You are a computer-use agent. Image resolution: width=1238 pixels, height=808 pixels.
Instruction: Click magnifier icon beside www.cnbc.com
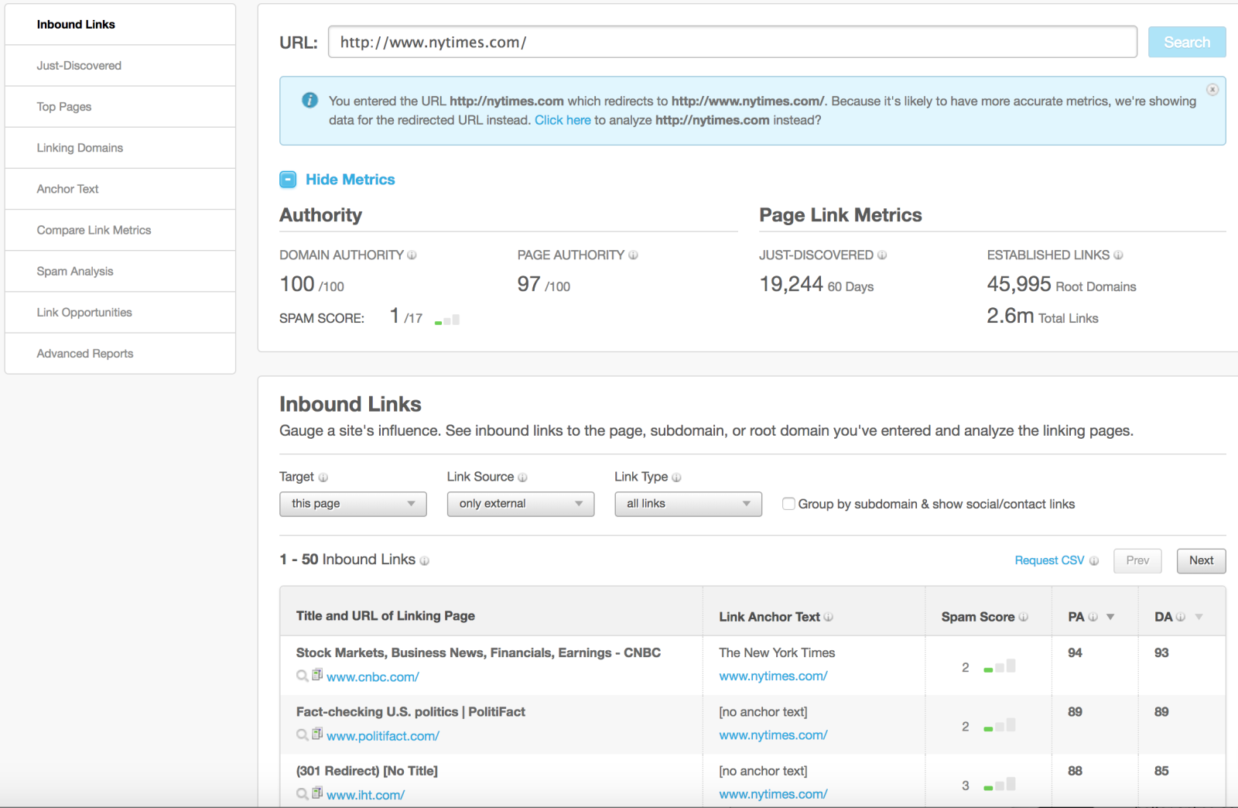coord(303,676)
